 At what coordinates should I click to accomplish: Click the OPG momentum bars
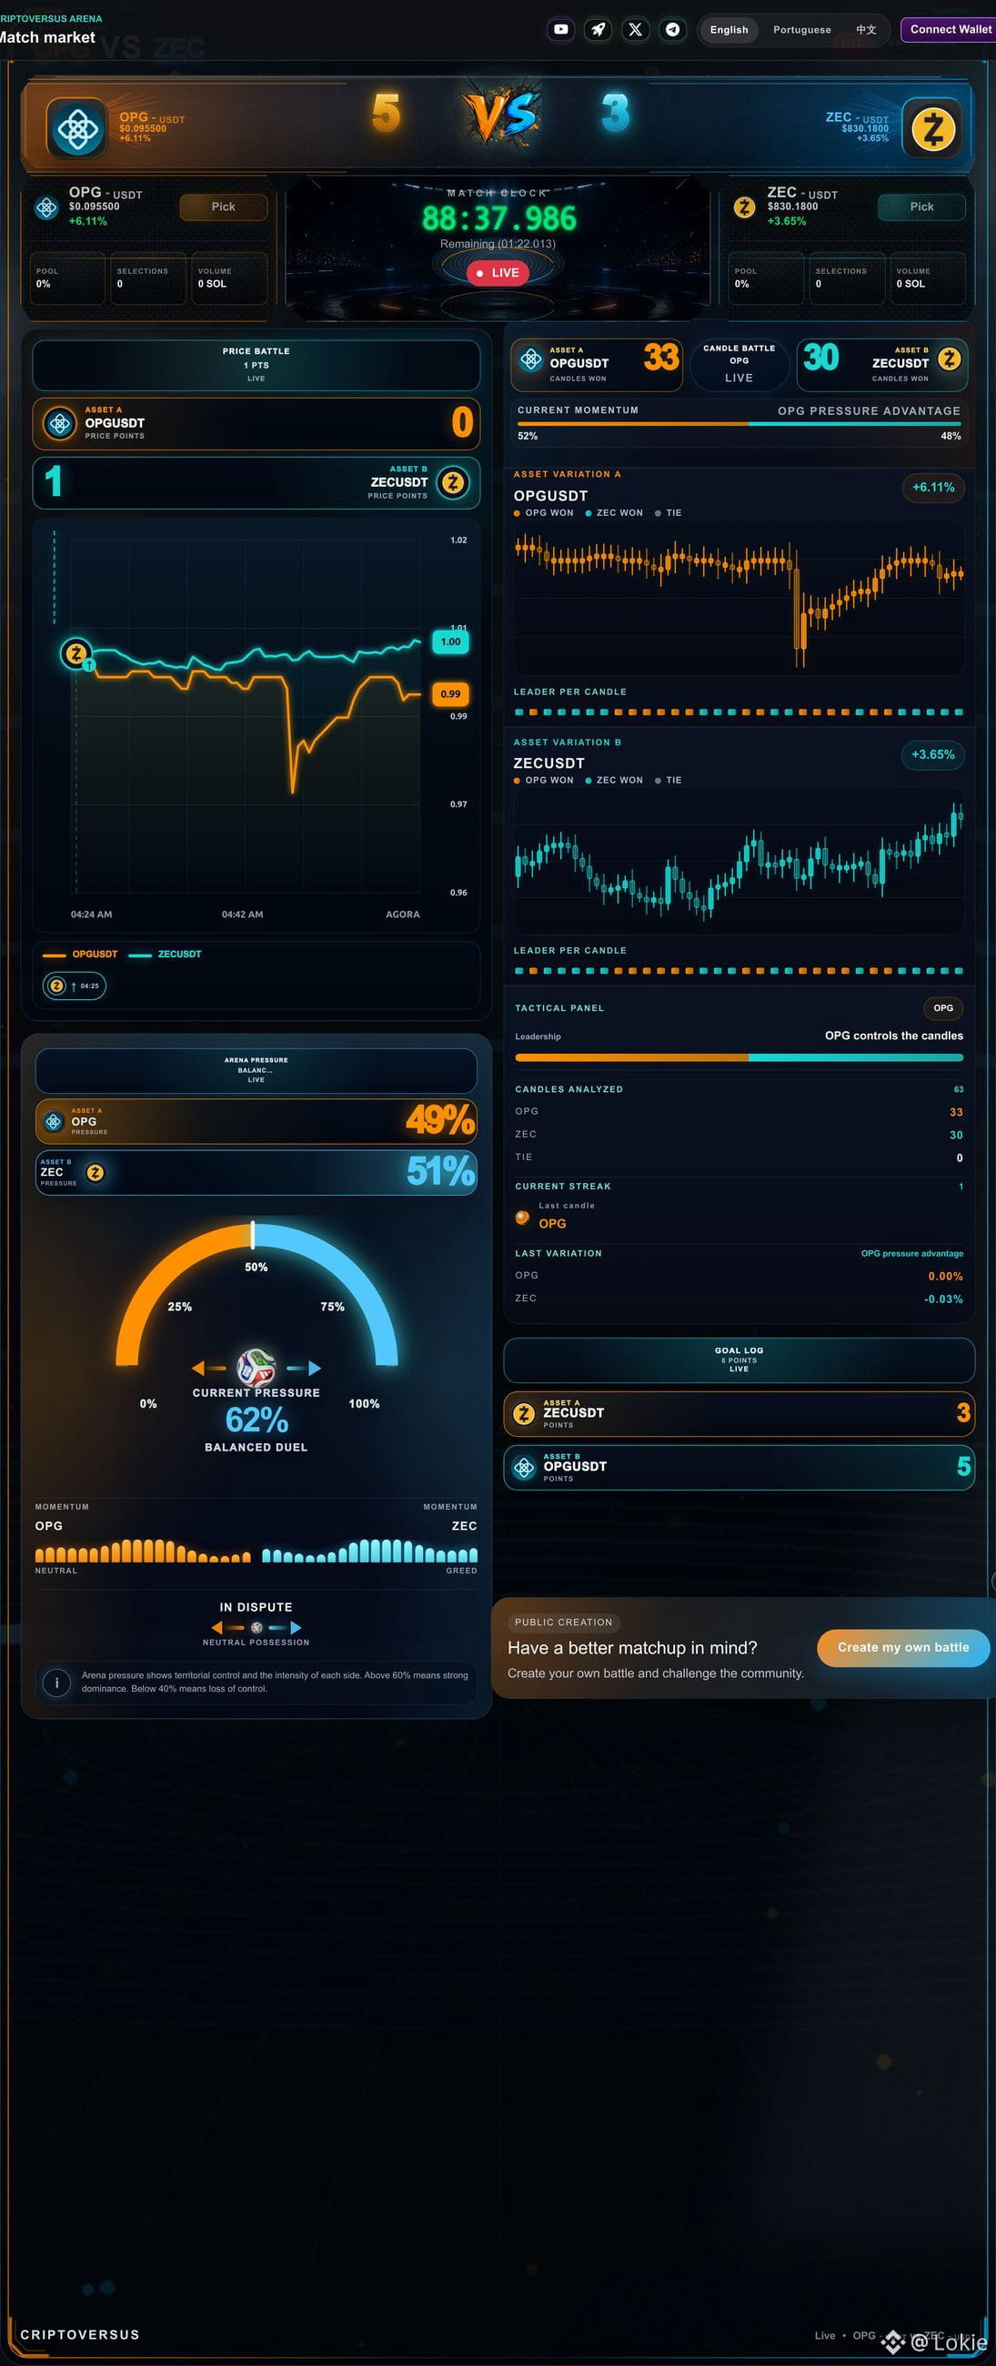point(142,1552)
